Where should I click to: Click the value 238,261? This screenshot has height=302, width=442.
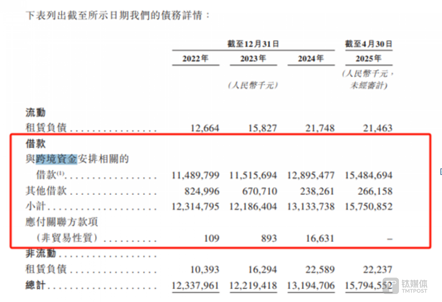pyautogui.click(x=317, y=191)
